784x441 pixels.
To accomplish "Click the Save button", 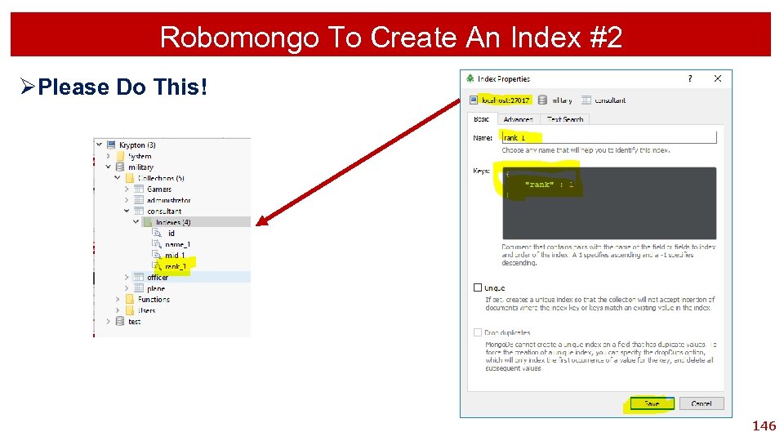I will 652,403.
